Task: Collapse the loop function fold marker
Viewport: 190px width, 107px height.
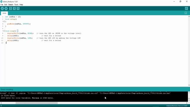Action: point(4,31)
